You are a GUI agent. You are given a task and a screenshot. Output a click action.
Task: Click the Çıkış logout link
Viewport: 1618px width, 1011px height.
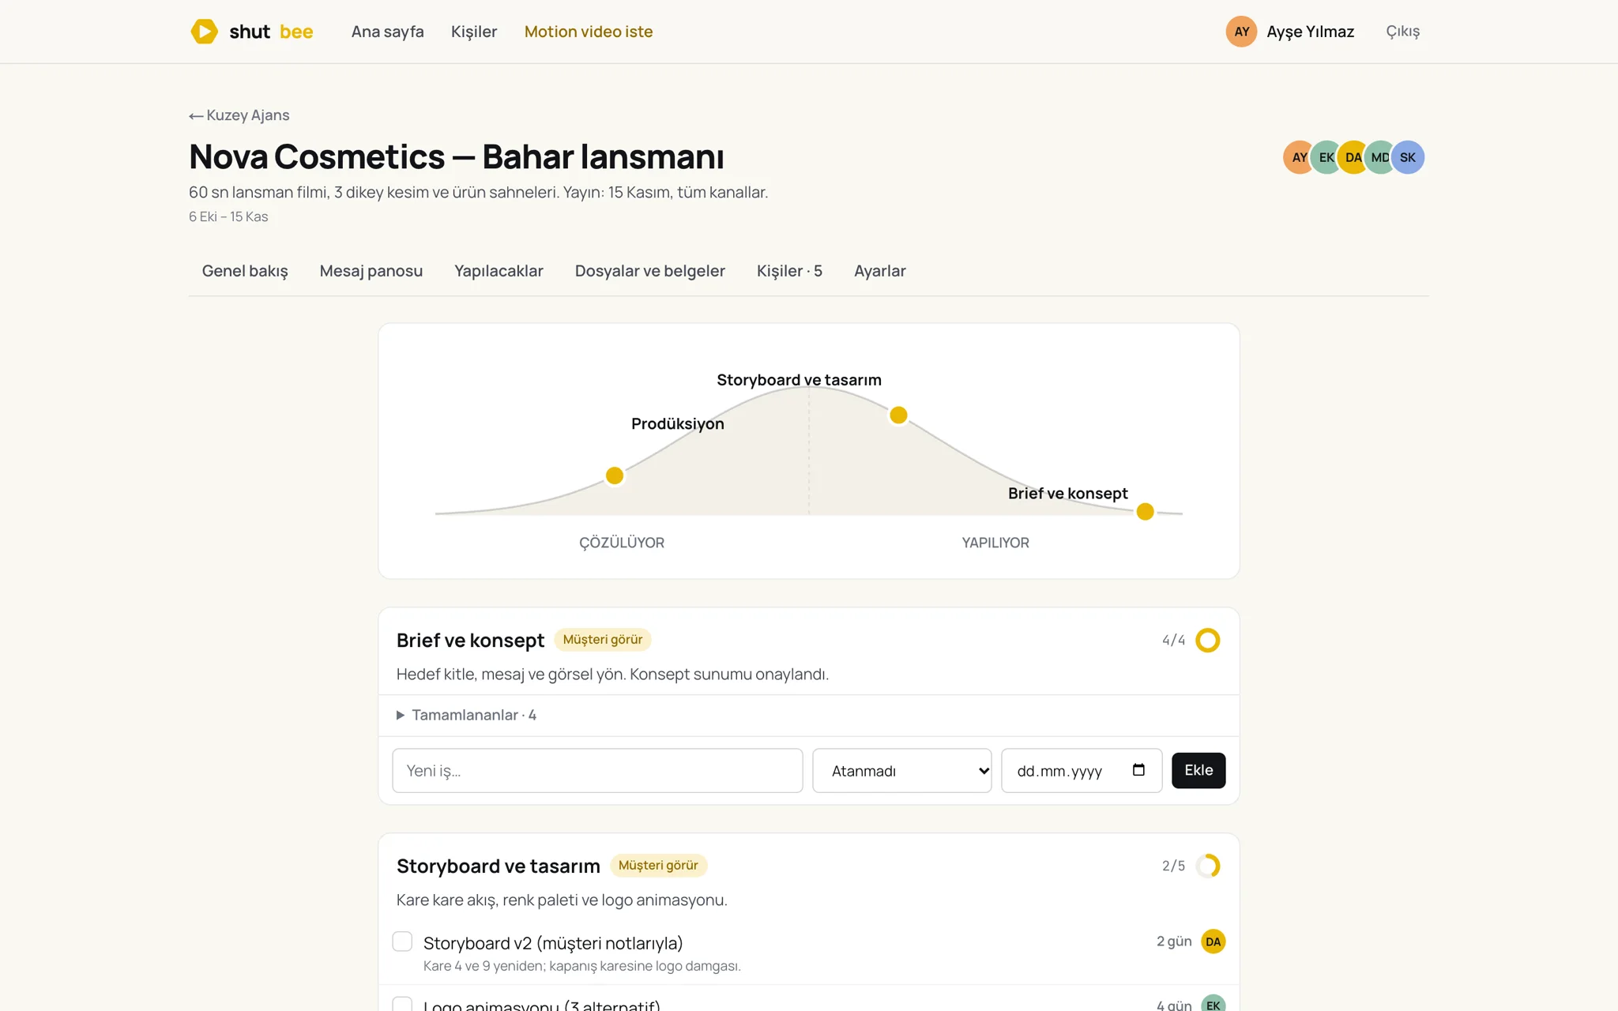[1402, 32]
